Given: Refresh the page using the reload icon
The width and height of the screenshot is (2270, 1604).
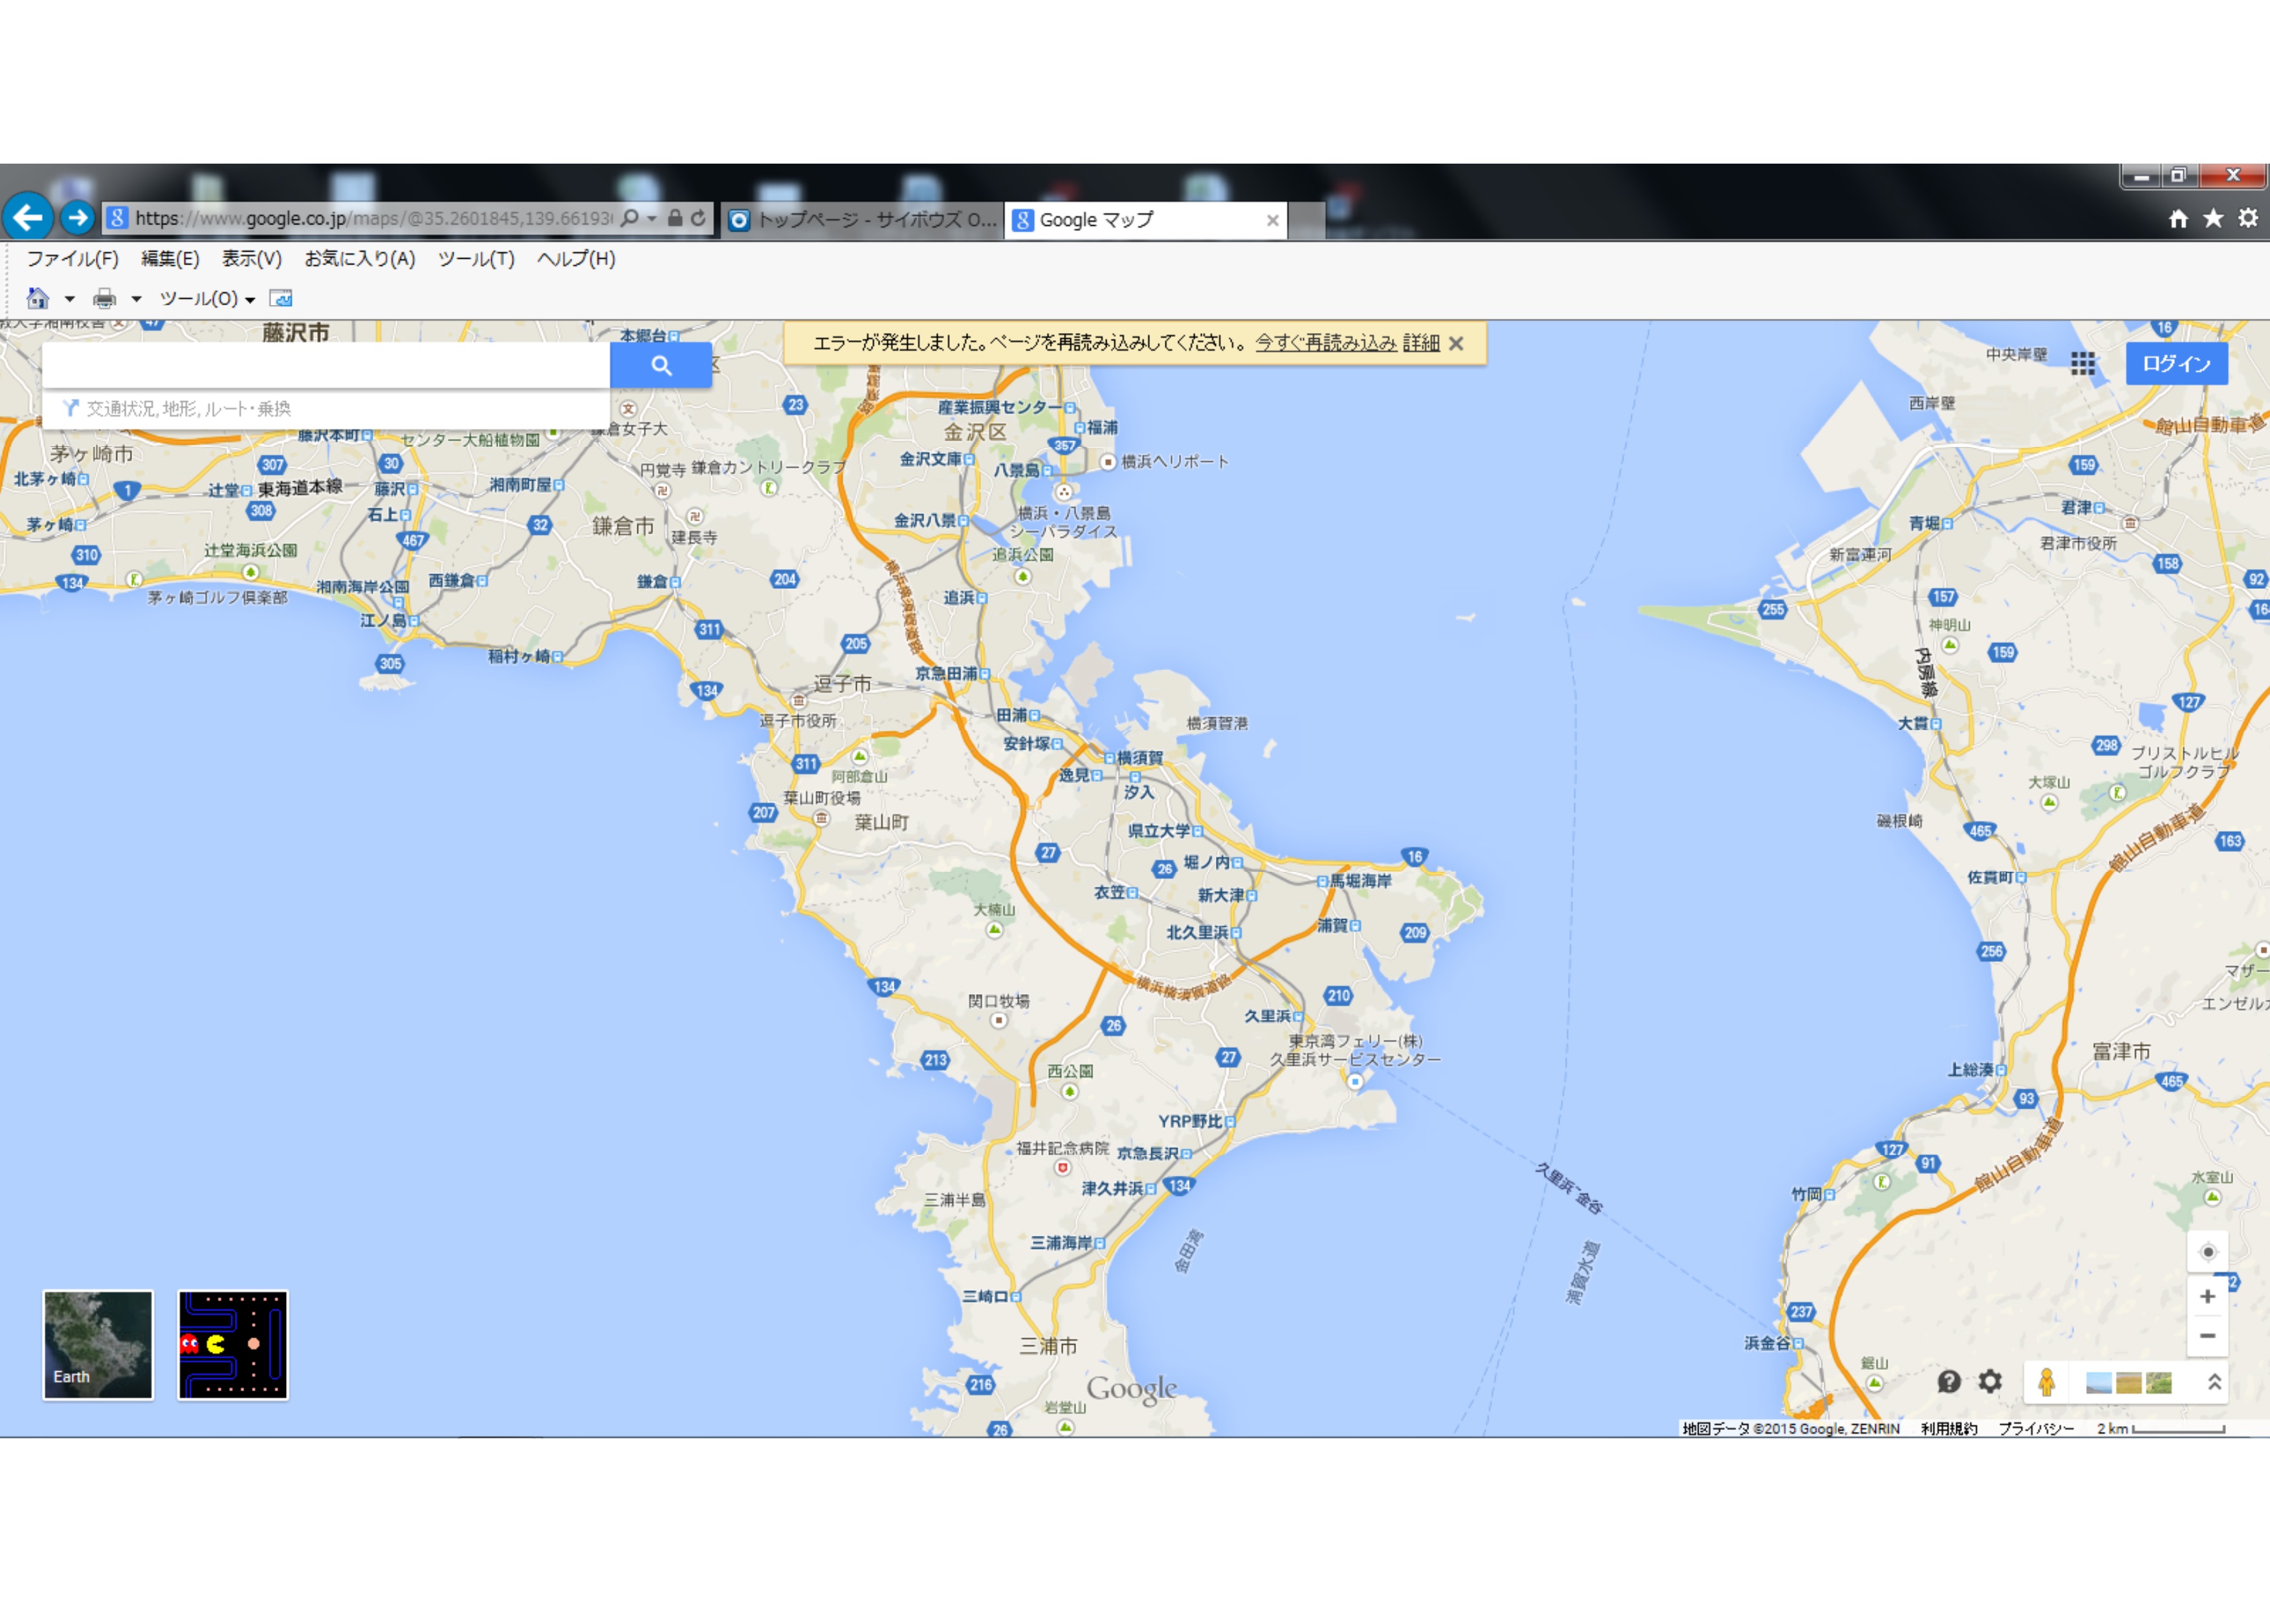Looking at the screenshot, I should [698, 217].
